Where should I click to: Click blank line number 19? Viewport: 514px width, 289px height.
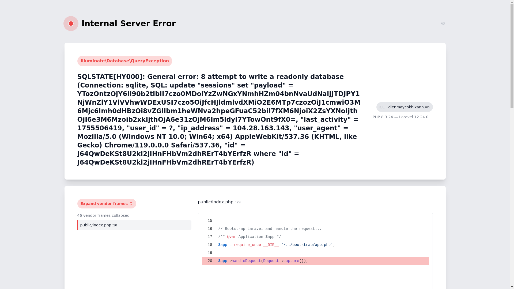[210, 253]
